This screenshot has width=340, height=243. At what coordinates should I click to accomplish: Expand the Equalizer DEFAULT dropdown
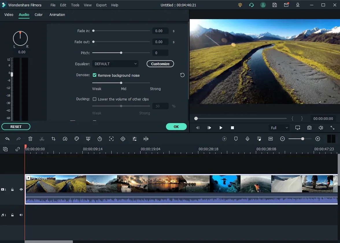click(115, 64)
